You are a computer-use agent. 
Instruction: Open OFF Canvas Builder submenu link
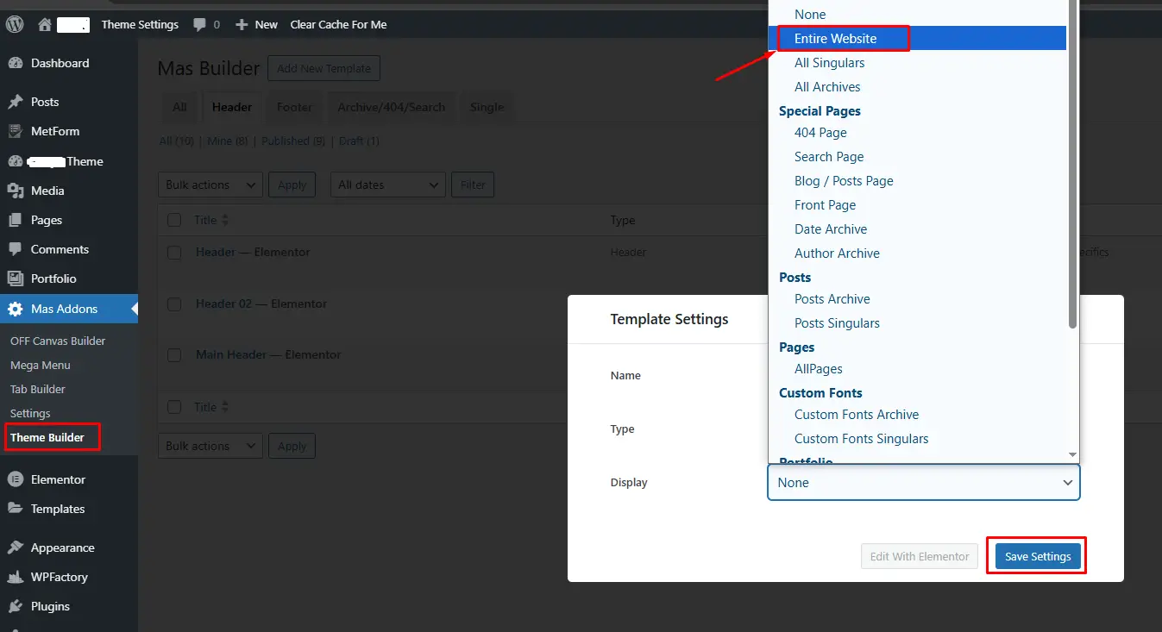point(58,341)
